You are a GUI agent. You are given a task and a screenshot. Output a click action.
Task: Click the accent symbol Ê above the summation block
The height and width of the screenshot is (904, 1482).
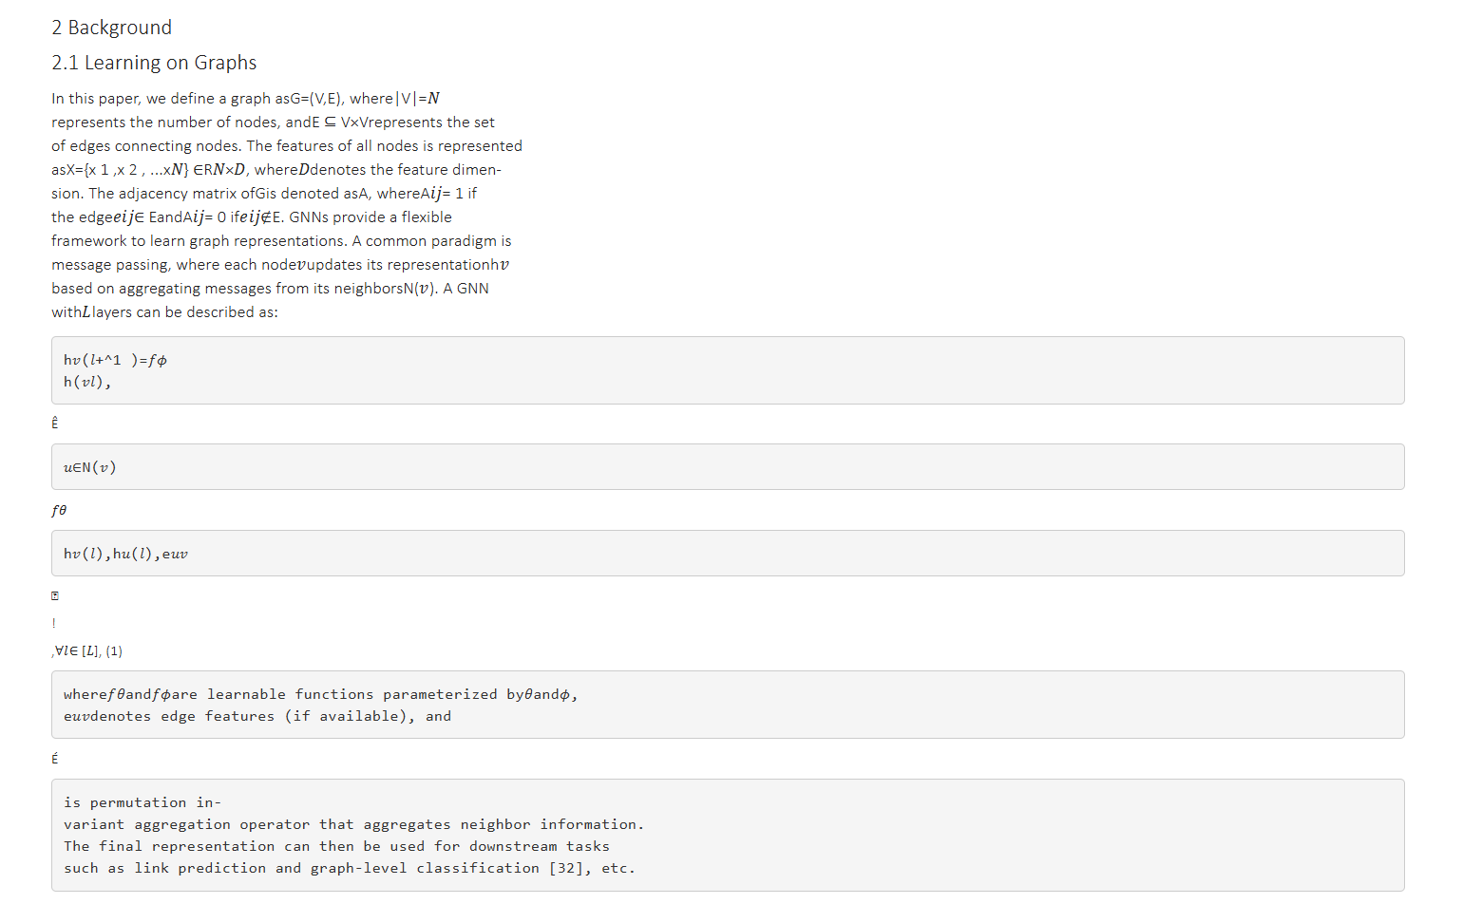tap(54, 423)
